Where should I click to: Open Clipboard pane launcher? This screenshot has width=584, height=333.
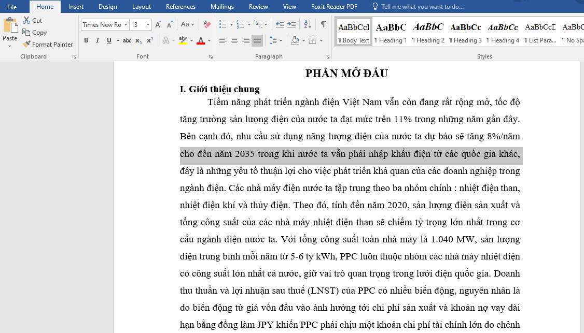(x=75, y=57)
